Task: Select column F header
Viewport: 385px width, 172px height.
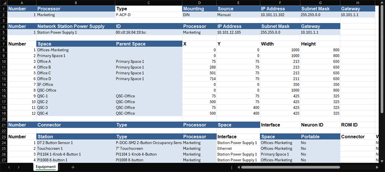Action: click(279, 2)
